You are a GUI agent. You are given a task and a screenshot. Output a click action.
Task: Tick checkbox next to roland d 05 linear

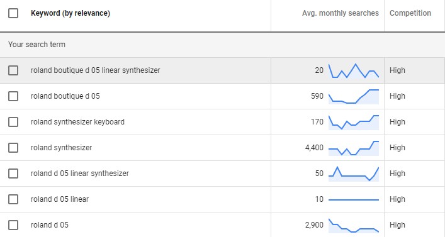pos(13,199)
